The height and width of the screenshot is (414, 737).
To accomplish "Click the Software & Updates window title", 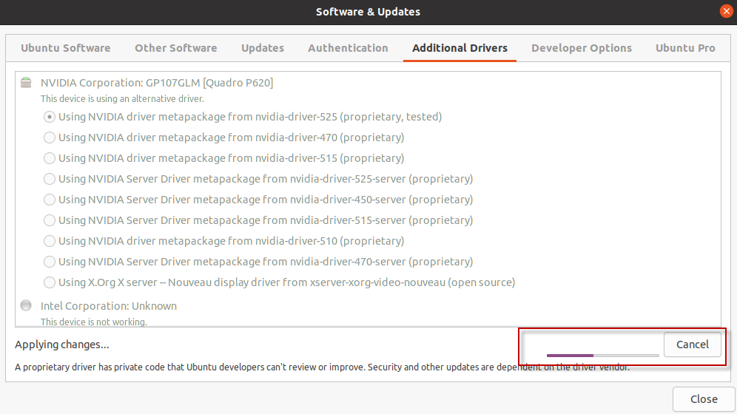I will (368, 12).
